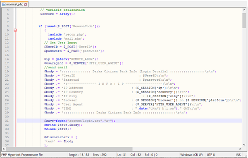Screen dimensions: 248x158
Task: Click the '$errors = array();' line
Action: point(57,14)
